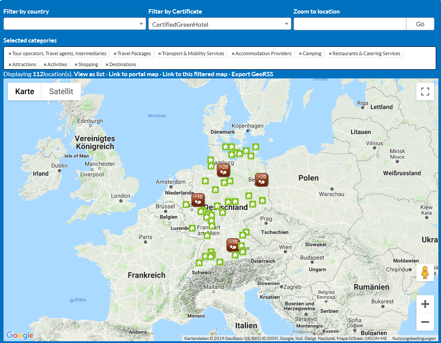The image size is (441, 343).
Task: Switch to the Karte map view
Action: pyautogui.click(x=25, y=92)
